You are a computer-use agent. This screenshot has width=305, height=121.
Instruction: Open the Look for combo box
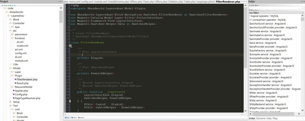pos(276,8)
